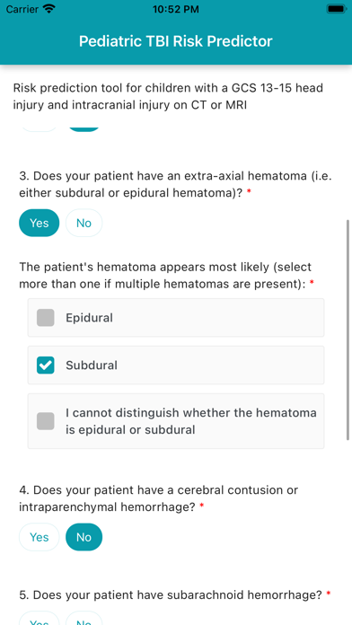Tap the risk prediction tool description text
Image resolution: width=352 pixels, height=625 pixels.
pos(168,96)
